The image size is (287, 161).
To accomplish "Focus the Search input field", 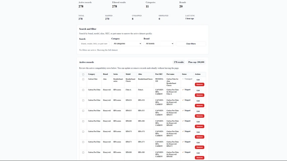I will pyautogui.click(x=94, y=44).
